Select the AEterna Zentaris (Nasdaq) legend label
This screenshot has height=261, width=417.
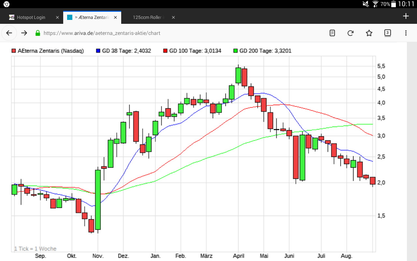click(51, 51)
